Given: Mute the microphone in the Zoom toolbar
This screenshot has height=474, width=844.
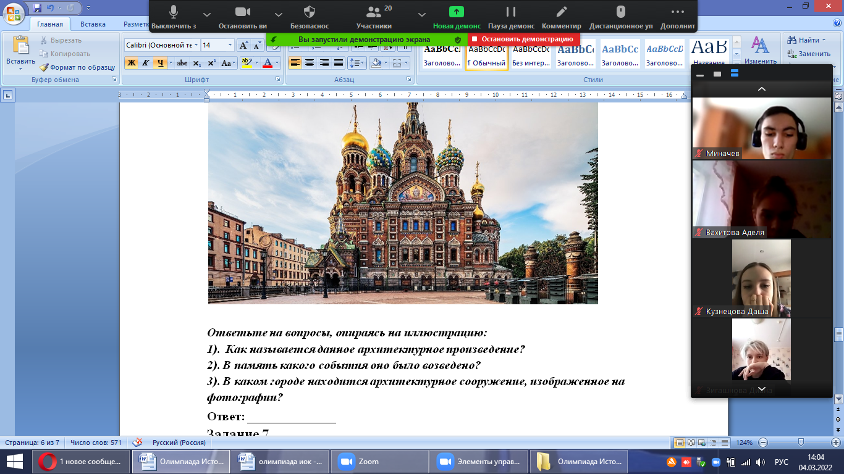Looking at the screenshot, I should (174, 17).
